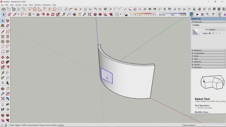
Task: Click the Stop animation button
Action: point(202,14)
